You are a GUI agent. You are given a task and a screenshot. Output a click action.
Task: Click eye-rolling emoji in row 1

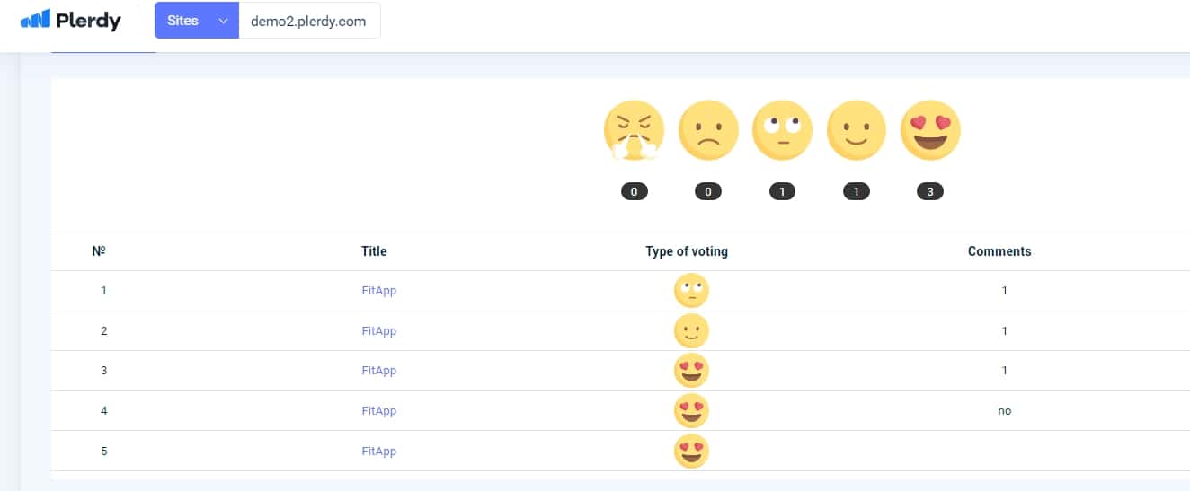691,291
